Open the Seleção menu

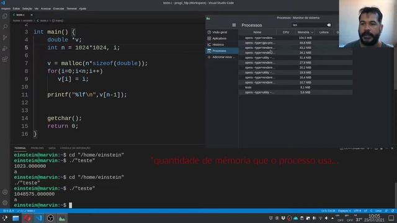[x=27, y=9]
